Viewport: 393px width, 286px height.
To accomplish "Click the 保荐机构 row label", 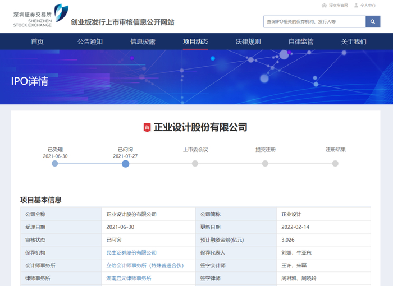I will tap(35, 253).
